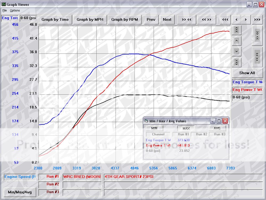Image resolution: width=266 pixels, height=200 pixels.
Task: Open the 0-60 (psi) selector near the axis
Action: (28, 18)
